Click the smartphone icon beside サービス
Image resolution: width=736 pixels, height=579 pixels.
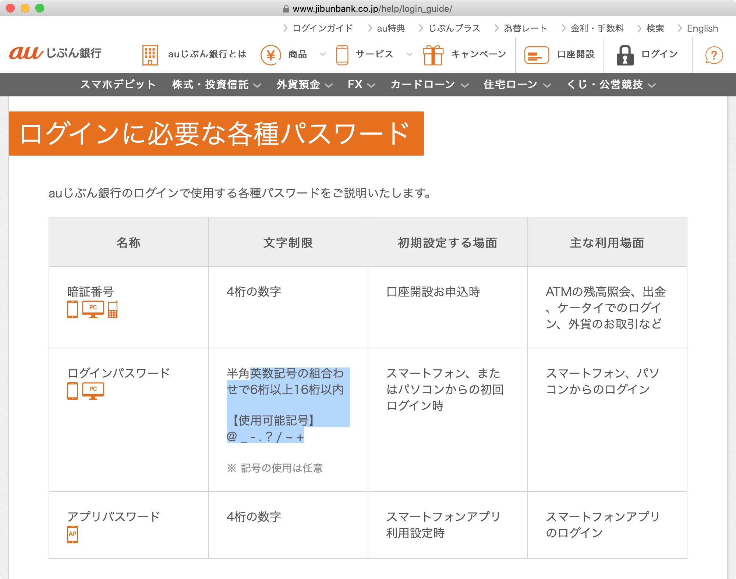pos(342,55)
